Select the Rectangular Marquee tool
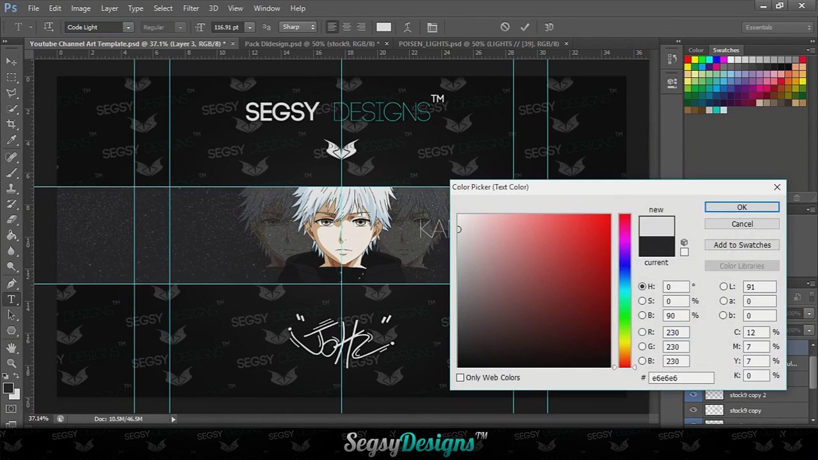Image resolution: width=818 pixels, height=460 pixels. point(12,77)
